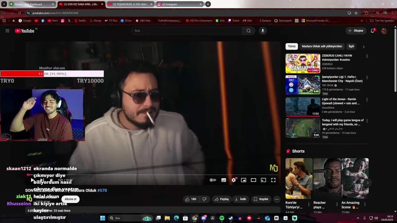Open YouTube notifications bell

click(372, 31)
